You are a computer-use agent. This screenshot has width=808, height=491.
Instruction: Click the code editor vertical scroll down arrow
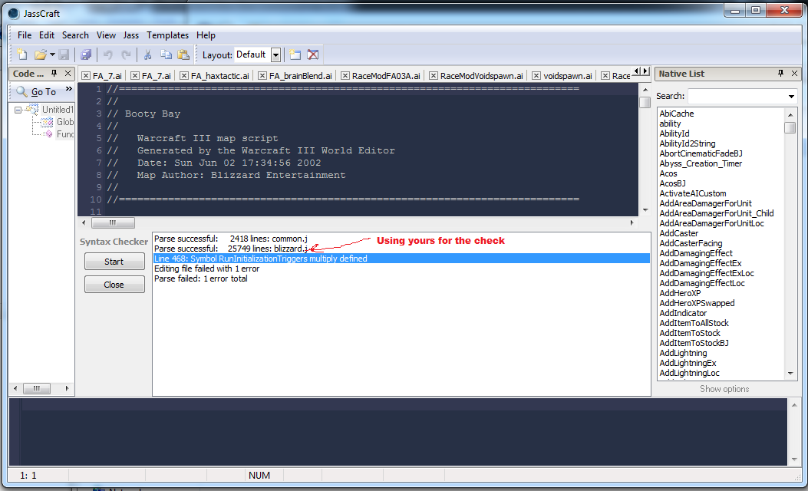click(645, 210)
